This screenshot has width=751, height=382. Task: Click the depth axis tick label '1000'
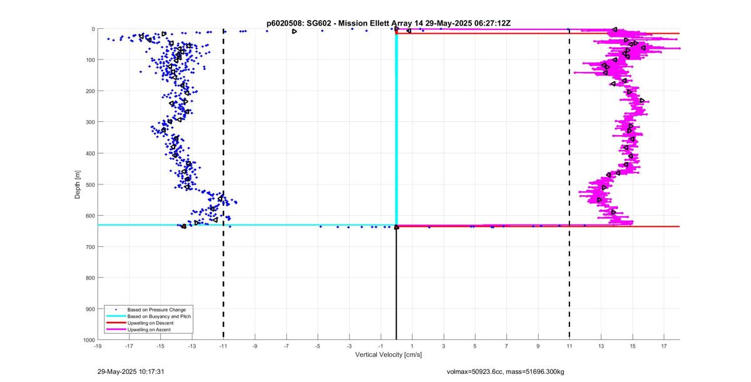click(89, 339)
